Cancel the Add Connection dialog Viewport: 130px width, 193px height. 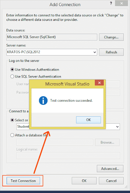pyautogui.click(x=111, y=181)
